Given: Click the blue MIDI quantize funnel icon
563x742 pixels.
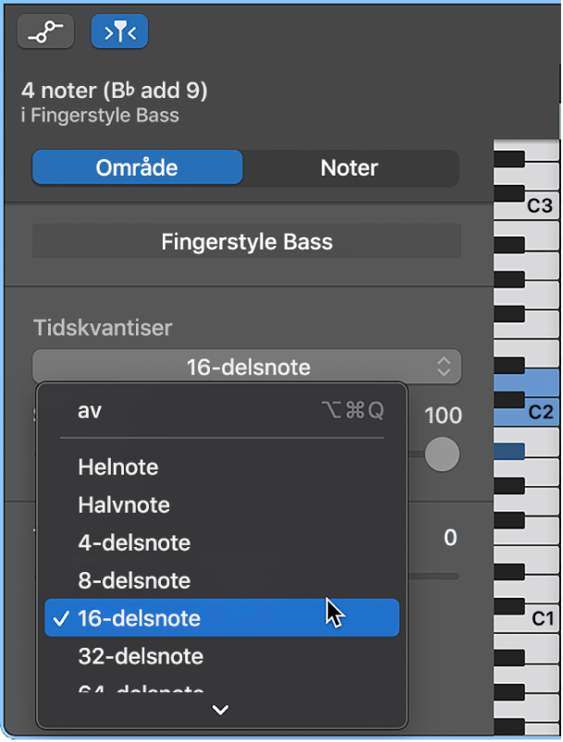Looking at the screenshot, I should click(118, 30).
